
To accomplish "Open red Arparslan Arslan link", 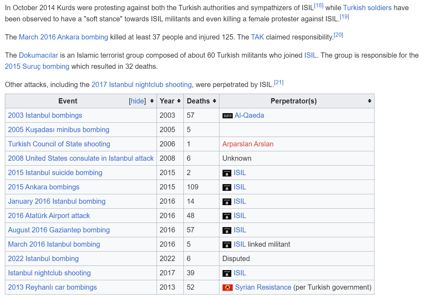I will pyautogui.click(x=248, y=144).
